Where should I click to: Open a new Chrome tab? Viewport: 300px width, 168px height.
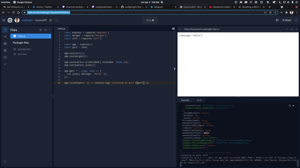pos(269,7)
